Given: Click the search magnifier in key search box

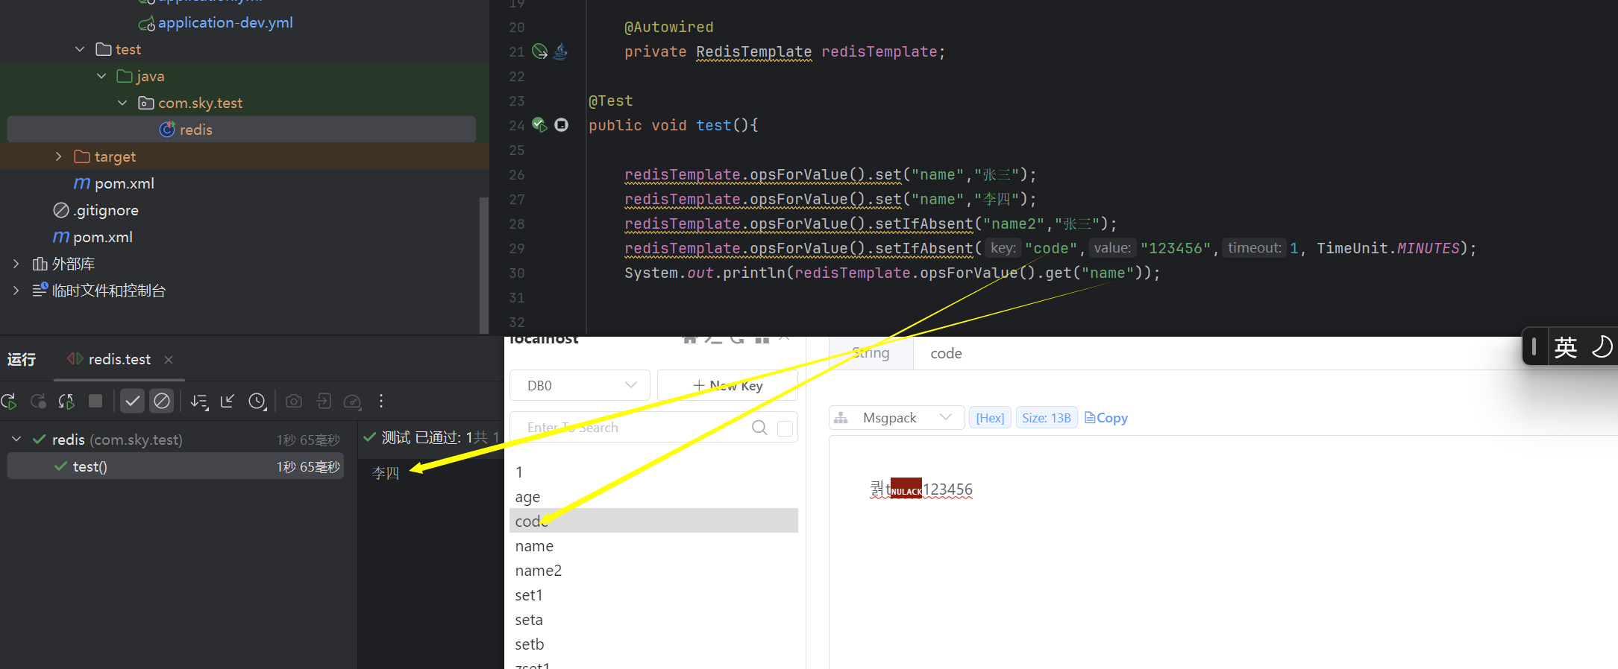Looking at the screenshot, I should 759,428.
